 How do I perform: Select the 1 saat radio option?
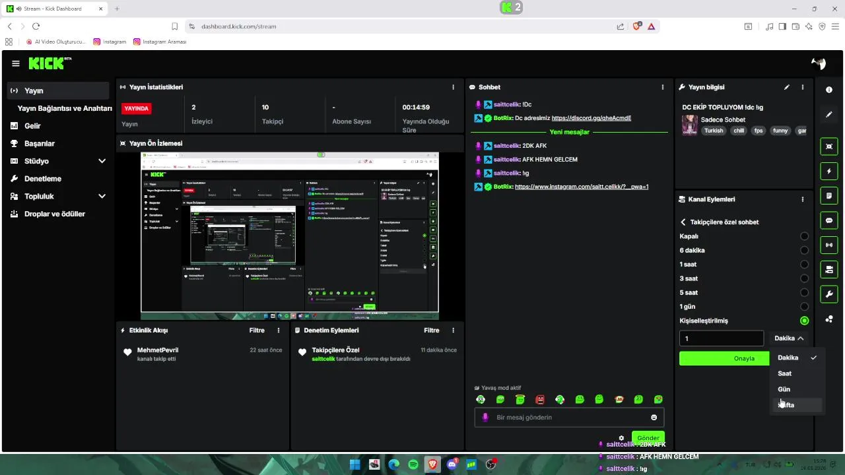[x=804, y=265]
